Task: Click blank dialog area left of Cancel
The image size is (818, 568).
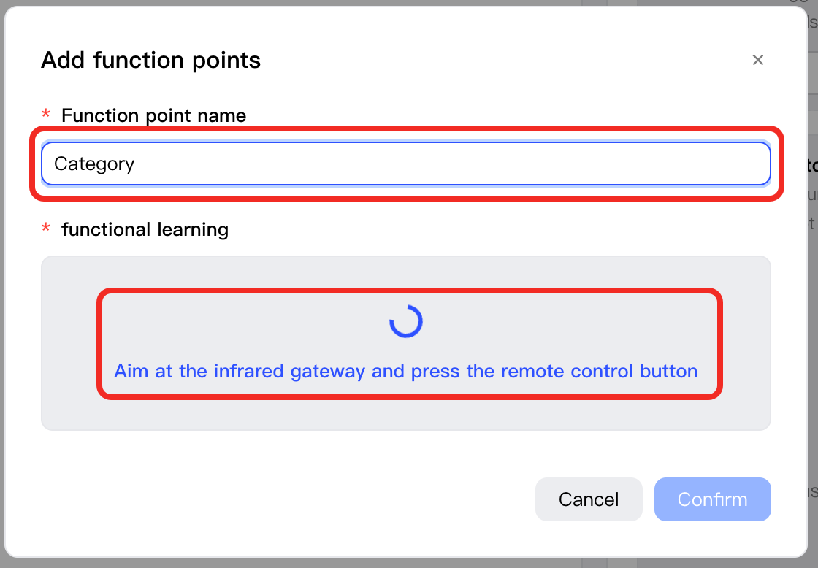Action: pyautogui.click(x=287, y=499)
